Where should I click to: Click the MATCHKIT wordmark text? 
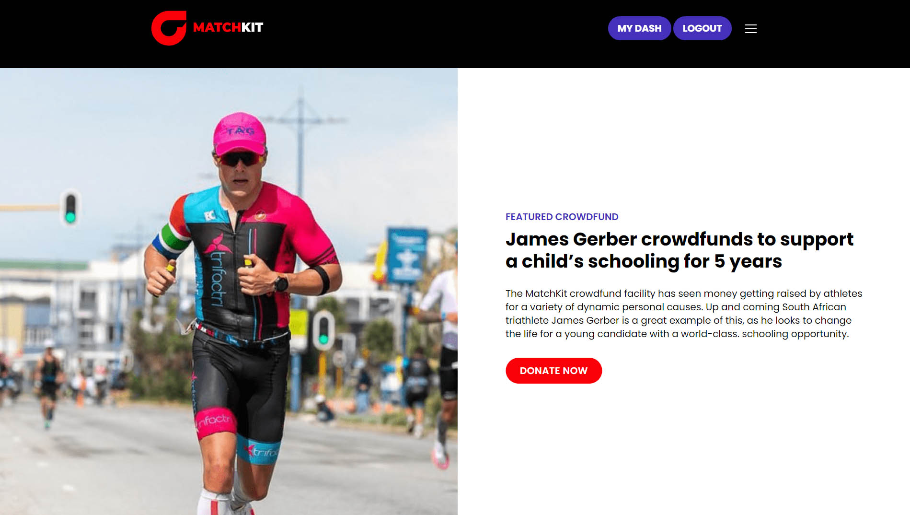click(x=228, y=27)
